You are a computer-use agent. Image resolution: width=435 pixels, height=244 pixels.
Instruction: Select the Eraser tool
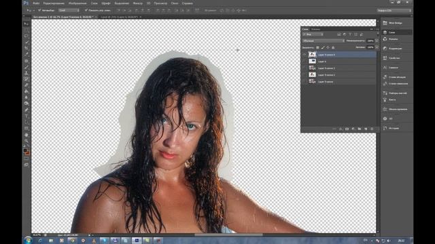pyautogui.click(x=26, y=85)
